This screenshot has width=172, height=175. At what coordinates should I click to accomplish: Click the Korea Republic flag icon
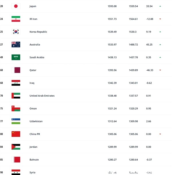click(16, 32)
